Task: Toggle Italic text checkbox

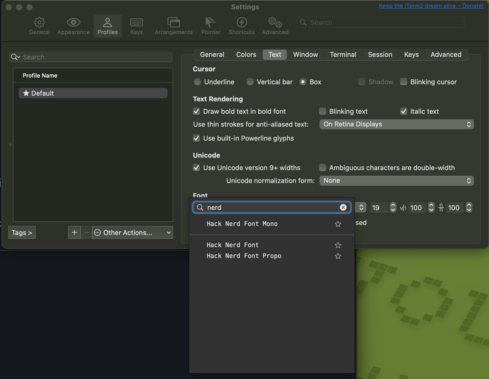Action: tap(403, 111)
